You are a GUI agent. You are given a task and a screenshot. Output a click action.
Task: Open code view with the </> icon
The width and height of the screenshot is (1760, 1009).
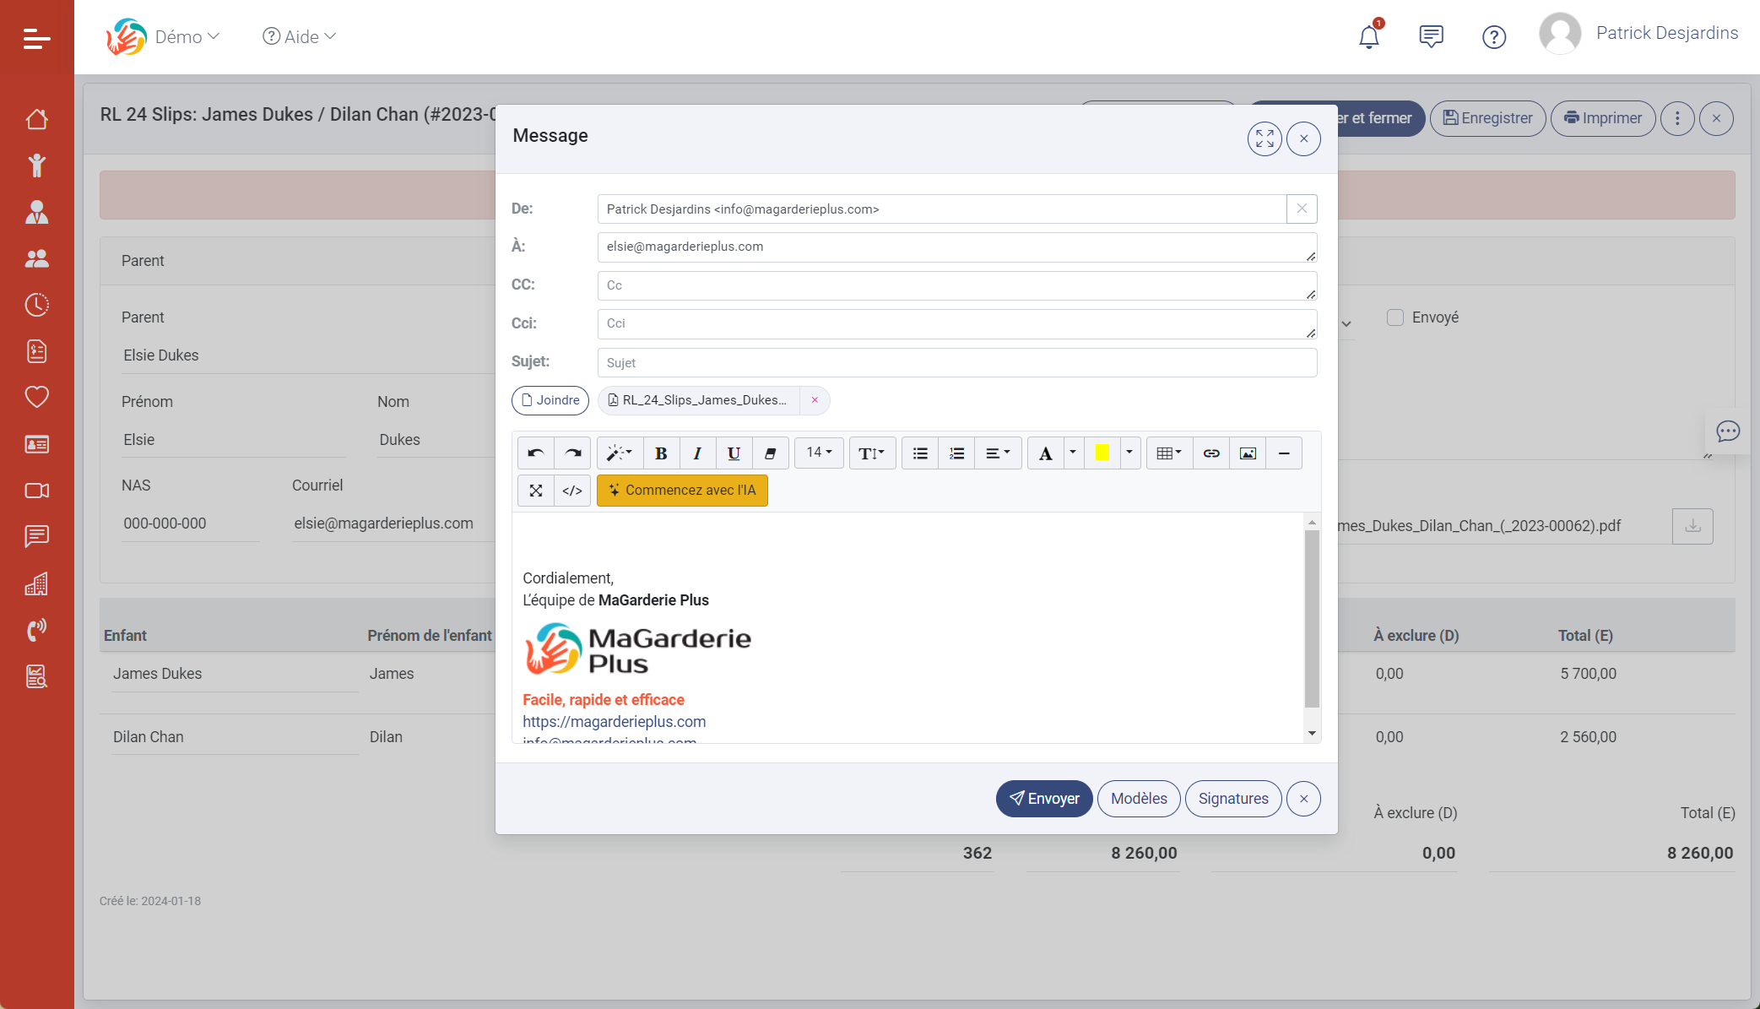point(571,491)
